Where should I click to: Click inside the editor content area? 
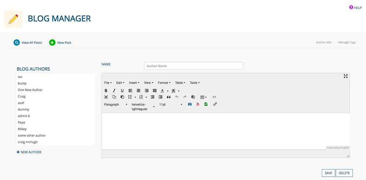226,131
